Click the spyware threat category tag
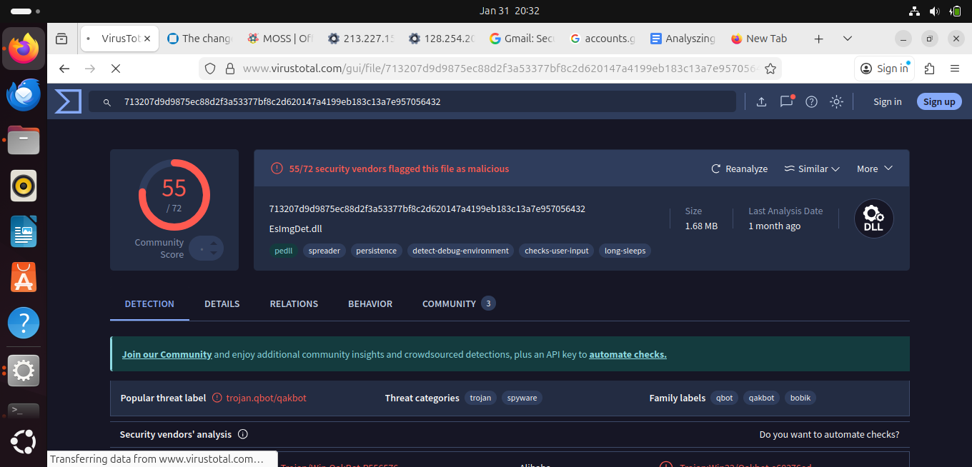Viewport: 972px width, 467px height. tap(522, 398)
